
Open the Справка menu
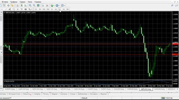pyautogui.click(x=38, y=2)
